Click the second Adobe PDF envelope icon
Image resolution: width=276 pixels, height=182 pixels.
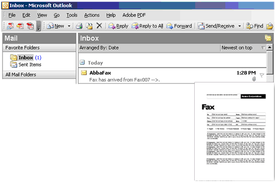(x=20, y=26)
